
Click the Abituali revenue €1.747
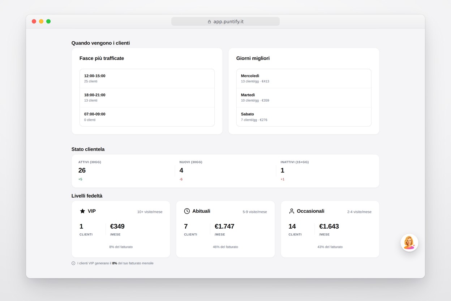click(224, 226)
